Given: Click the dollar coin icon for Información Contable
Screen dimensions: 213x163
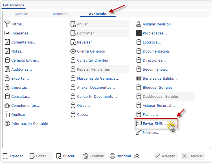Looking at the screenshot, I should 7,123.
